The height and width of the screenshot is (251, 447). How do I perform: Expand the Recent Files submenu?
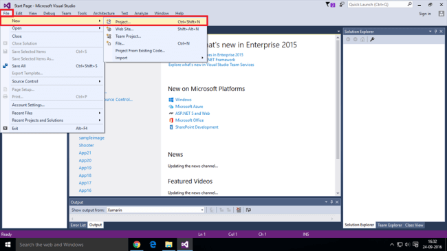tap(100, 113)
